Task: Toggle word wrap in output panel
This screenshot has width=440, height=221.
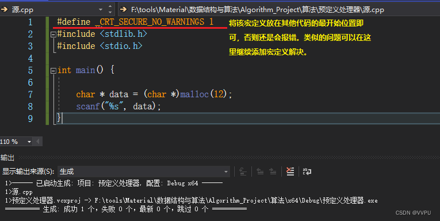Action: 307,172
